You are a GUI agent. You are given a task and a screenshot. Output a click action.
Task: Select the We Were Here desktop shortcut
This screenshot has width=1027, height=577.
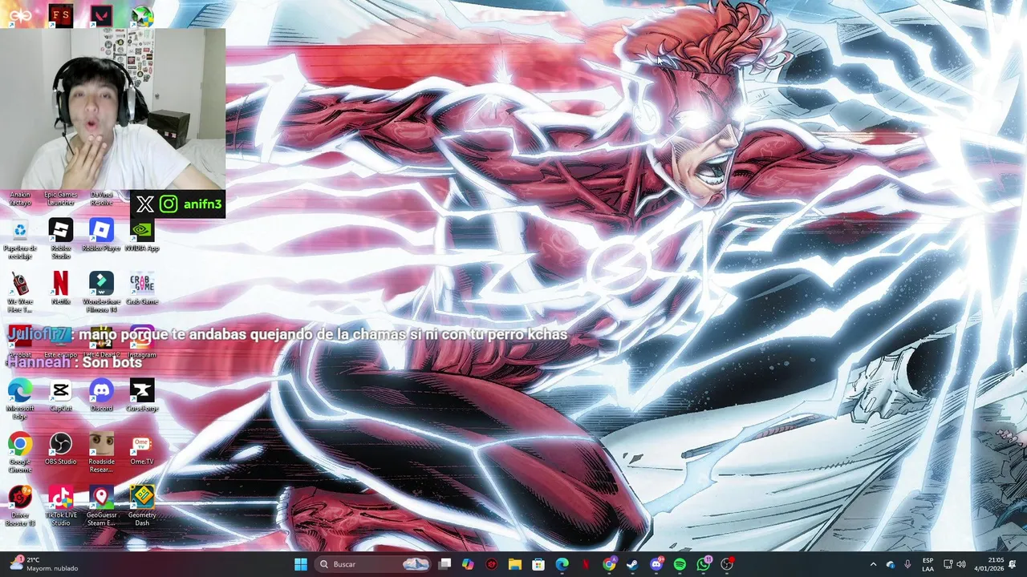[x=20, y=292]
